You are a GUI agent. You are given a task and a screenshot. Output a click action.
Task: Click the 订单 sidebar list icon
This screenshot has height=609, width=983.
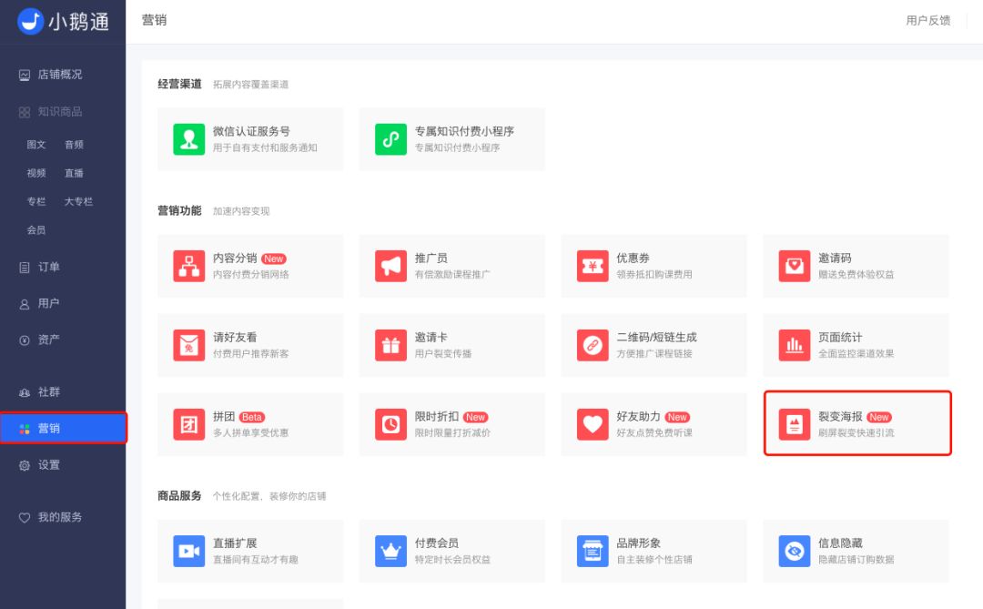pos(25,268)
